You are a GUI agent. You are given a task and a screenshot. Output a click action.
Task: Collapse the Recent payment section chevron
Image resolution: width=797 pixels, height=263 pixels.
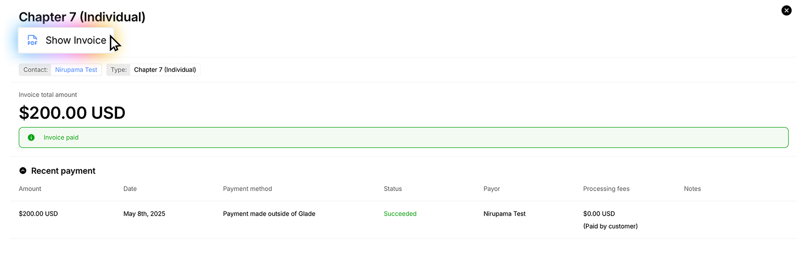click(23, 171)
